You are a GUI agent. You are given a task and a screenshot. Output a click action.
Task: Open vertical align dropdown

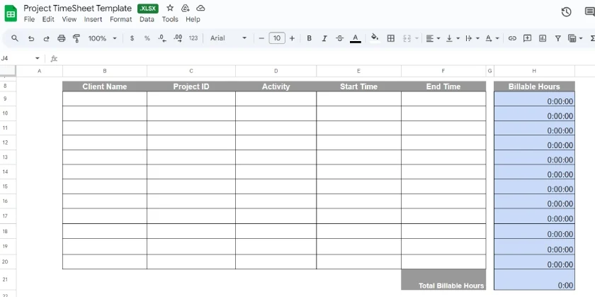[x=453, y=38]
